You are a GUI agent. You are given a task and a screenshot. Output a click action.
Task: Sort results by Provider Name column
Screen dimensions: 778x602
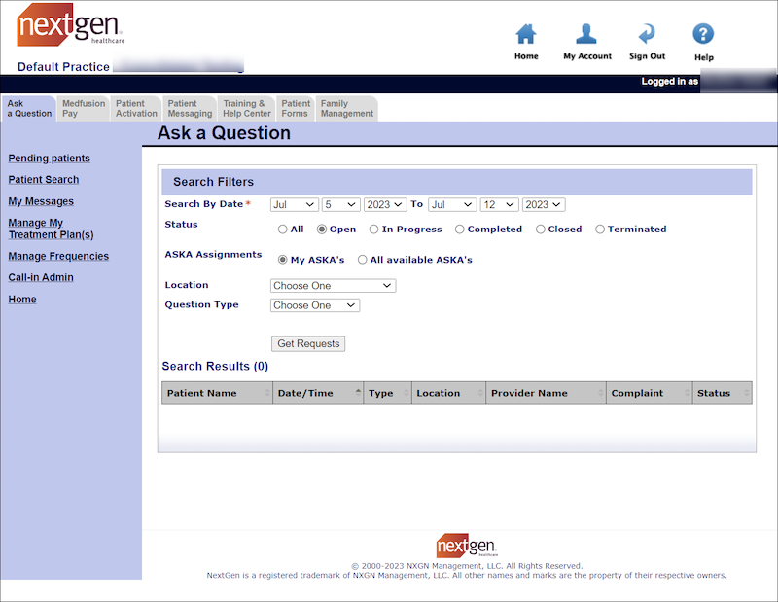pyautogui.click(x=546, y=393)
